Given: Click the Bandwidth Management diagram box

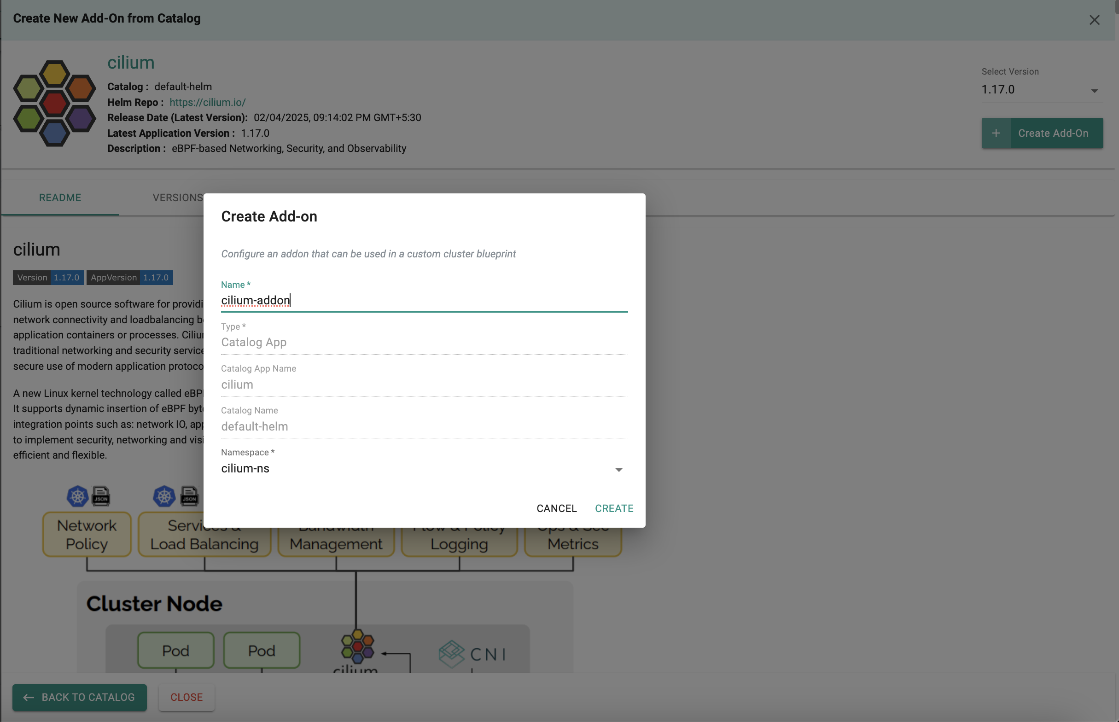Looking at the screenshot, I should (336, 542).
